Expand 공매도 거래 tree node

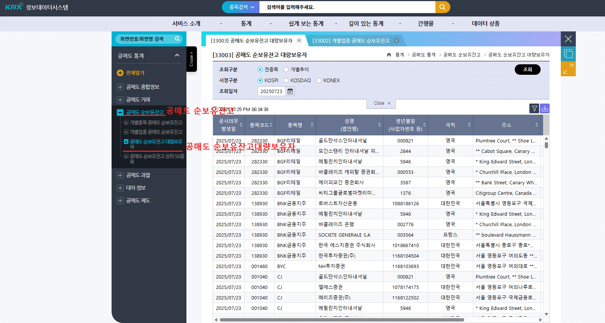tap(120, 100)
